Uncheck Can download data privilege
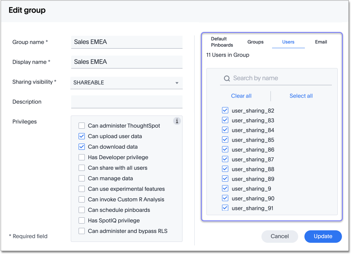Viewport: 351px width, 254px height. click(82, 147)
